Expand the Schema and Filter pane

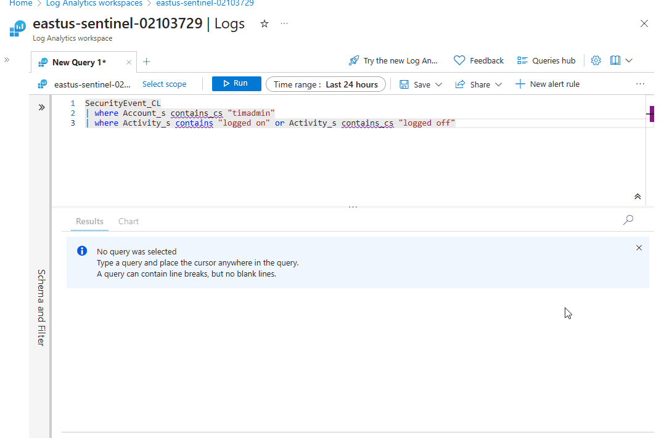pyautogui.click(x=41, y=107)
